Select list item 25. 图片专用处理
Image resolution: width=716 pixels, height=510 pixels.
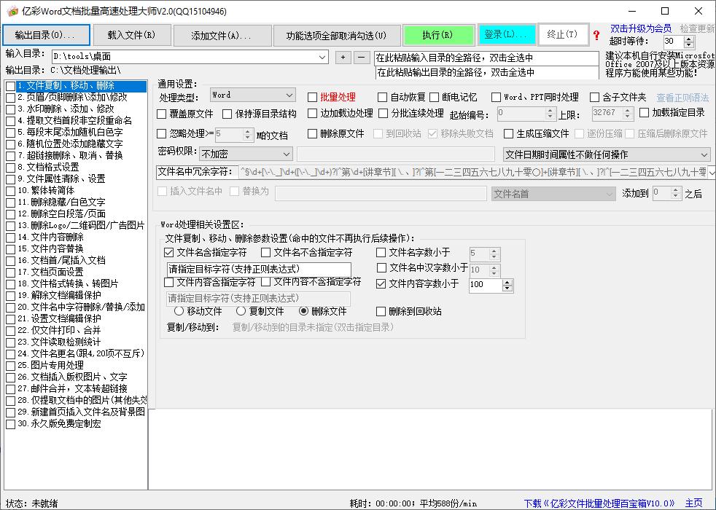pos(51,366)
